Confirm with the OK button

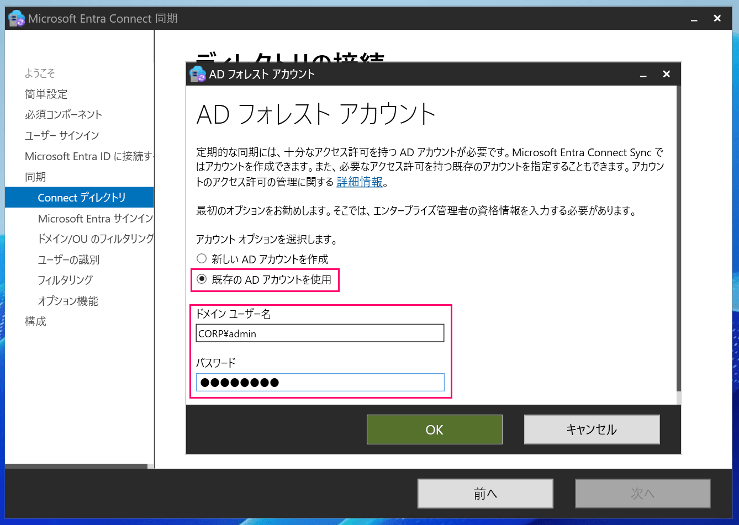pyautogui.click(x=435, y=429)
